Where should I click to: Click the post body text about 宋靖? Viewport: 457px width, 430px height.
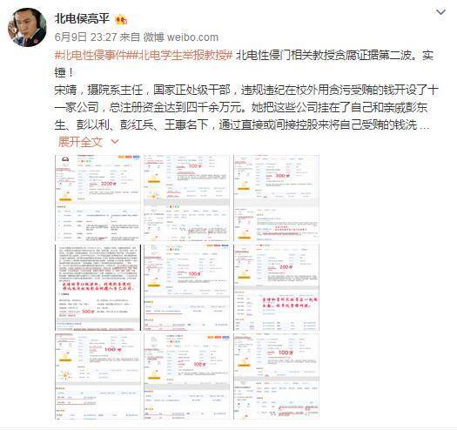pyautogui.click(x=246, y=107)
